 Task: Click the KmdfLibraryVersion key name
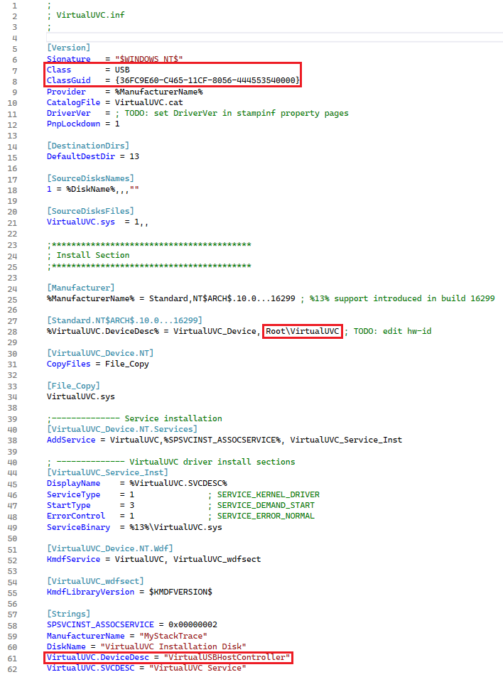pos(91,592)
